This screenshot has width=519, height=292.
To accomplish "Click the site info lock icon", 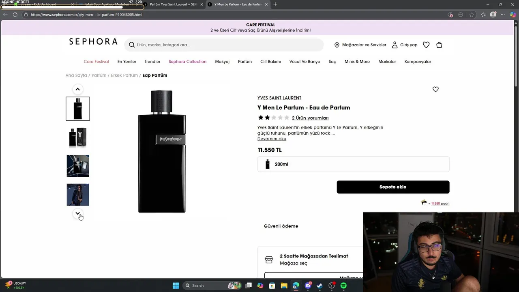I will 26,15.
